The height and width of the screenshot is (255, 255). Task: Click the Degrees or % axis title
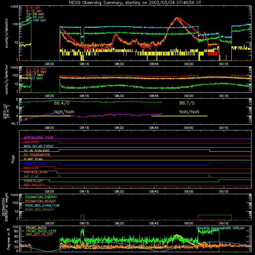[x=9, y=239]
